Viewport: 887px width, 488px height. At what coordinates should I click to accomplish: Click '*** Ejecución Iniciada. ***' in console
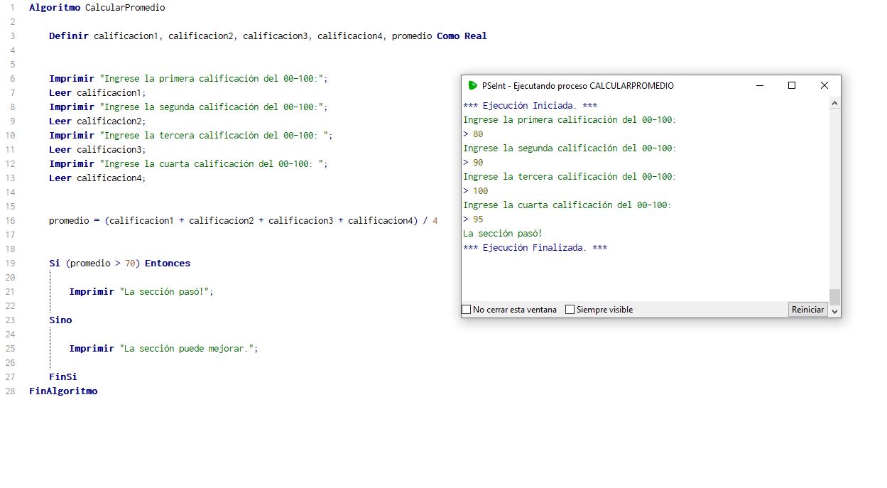(530, 106)
